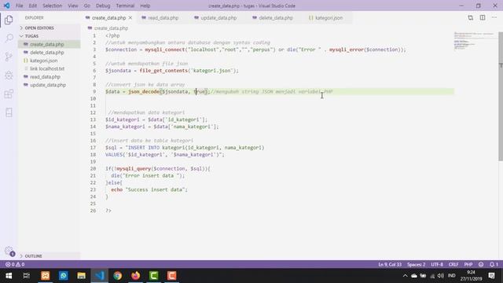Open the File menu
The height and width of the screenshot is (283, 503).
pyautogui.click(x=19, y=6)
